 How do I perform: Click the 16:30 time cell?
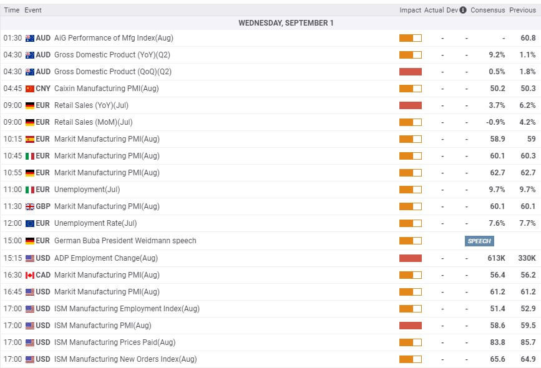pos(12,275)
